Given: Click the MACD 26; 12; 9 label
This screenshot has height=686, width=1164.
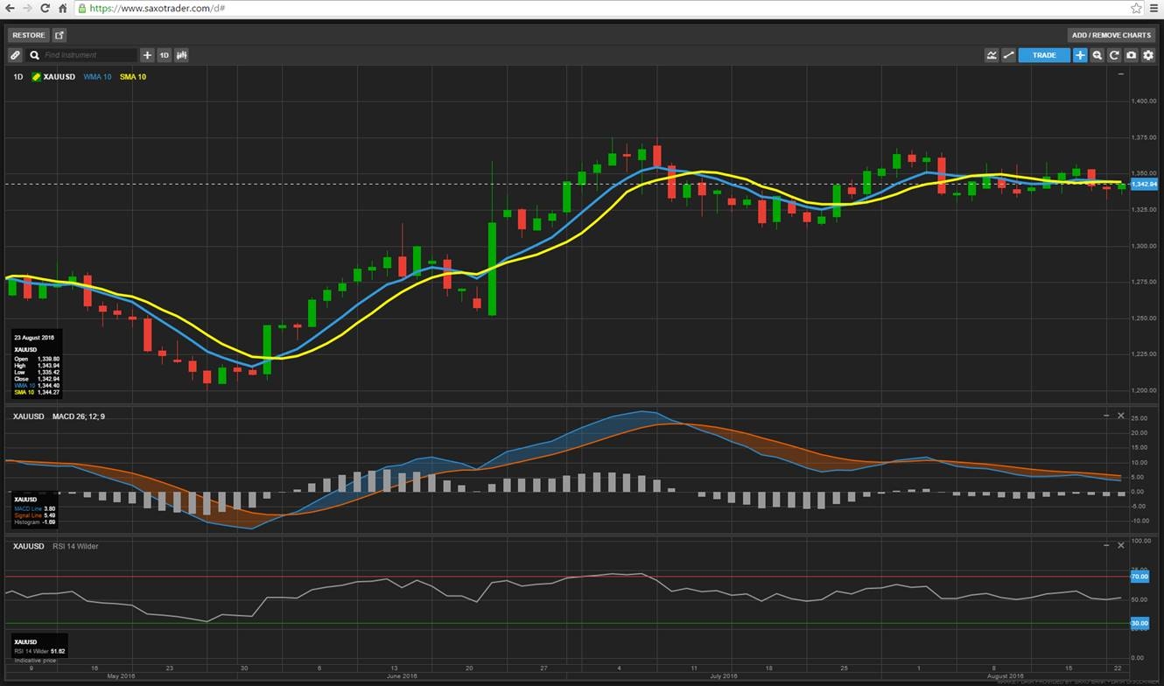Looking at the screenshot, I should click(79, 416).
